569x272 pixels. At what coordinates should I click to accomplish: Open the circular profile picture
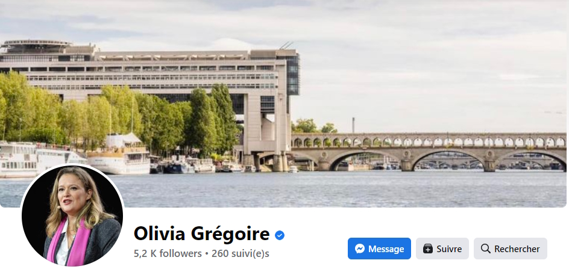pos(72,215)
